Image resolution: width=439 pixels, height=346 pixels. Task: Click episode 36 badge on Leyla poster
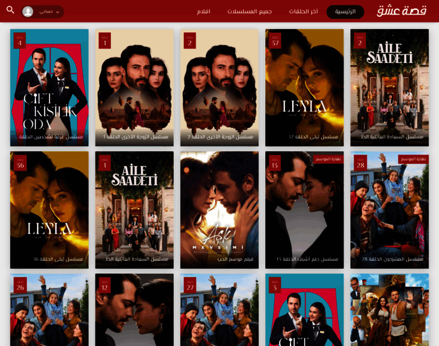click(x=20, y=163)
